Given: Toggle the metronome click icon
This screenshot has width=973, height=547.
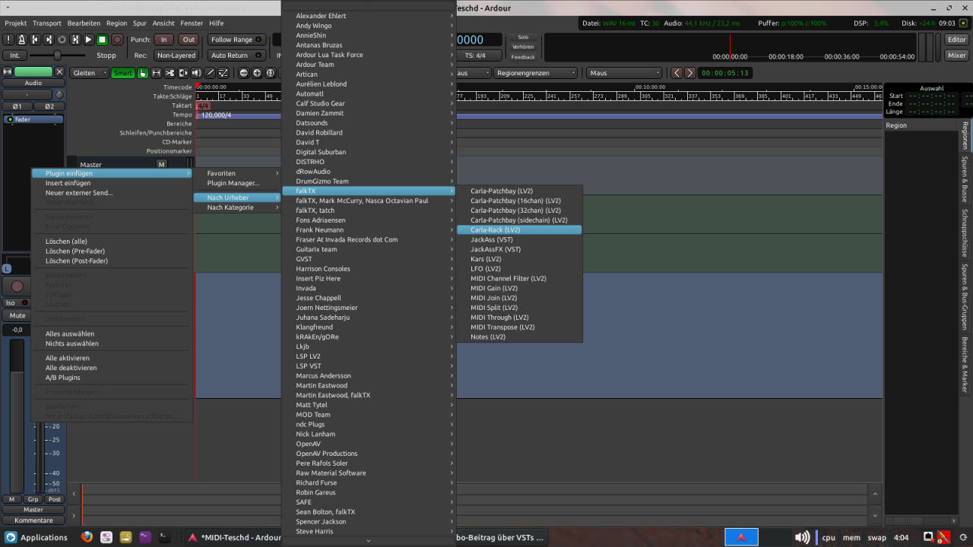Looking at the screenshot, I should 22,40.
